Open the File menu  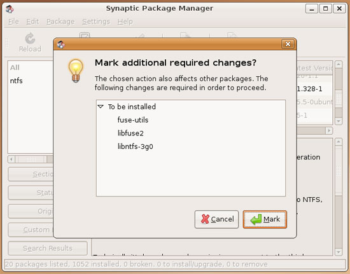coord(13,22)
